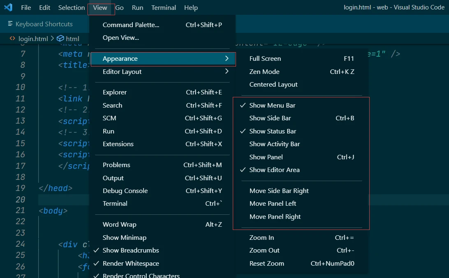Disable Show Breadcrumbs in View menu
Viewport: 449px width, 278px height.
pos(131,250)
